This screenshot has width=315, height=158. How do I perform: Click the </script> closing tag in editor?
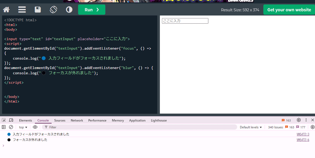14,83
